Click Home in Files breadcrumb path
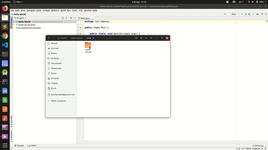The image size is (268, 150). pyautogui.click(x=62, y=38)
